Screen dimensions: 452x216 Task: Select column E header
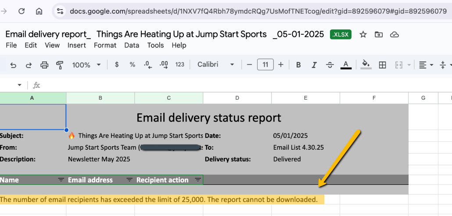[305, 98]
